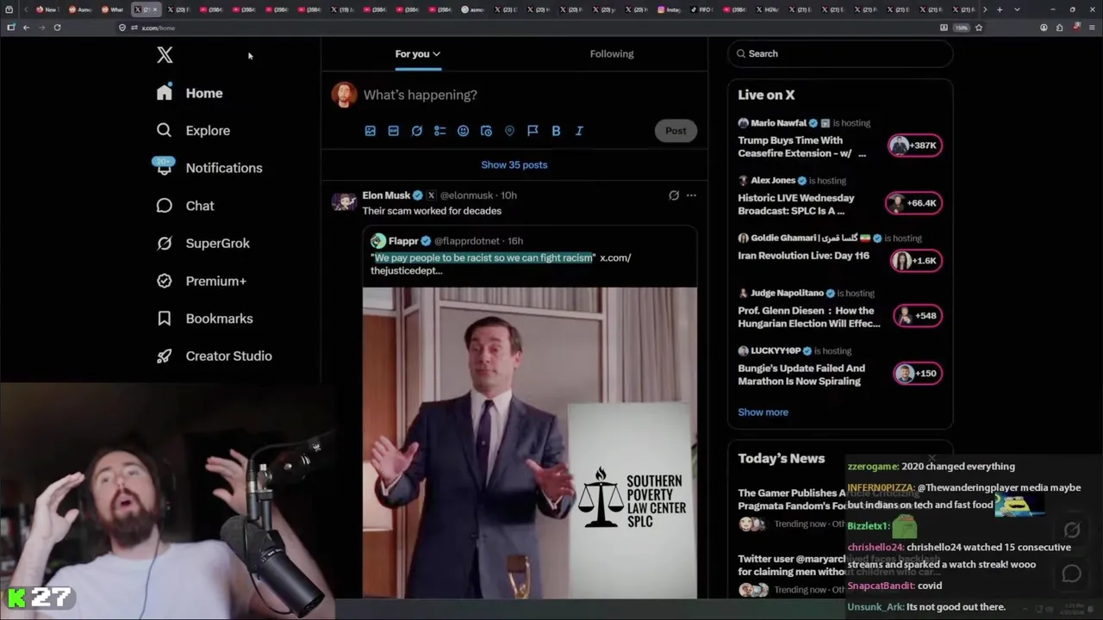
Task: Join Alex Jones +66.4K live broadcast
Action: pos(913,203)
